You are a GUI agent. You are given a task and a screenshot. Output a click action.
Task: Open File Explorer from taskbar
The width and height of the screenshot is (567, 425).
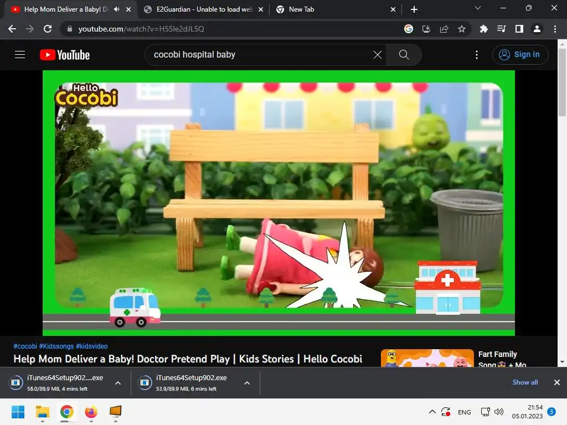pos(42,412)
